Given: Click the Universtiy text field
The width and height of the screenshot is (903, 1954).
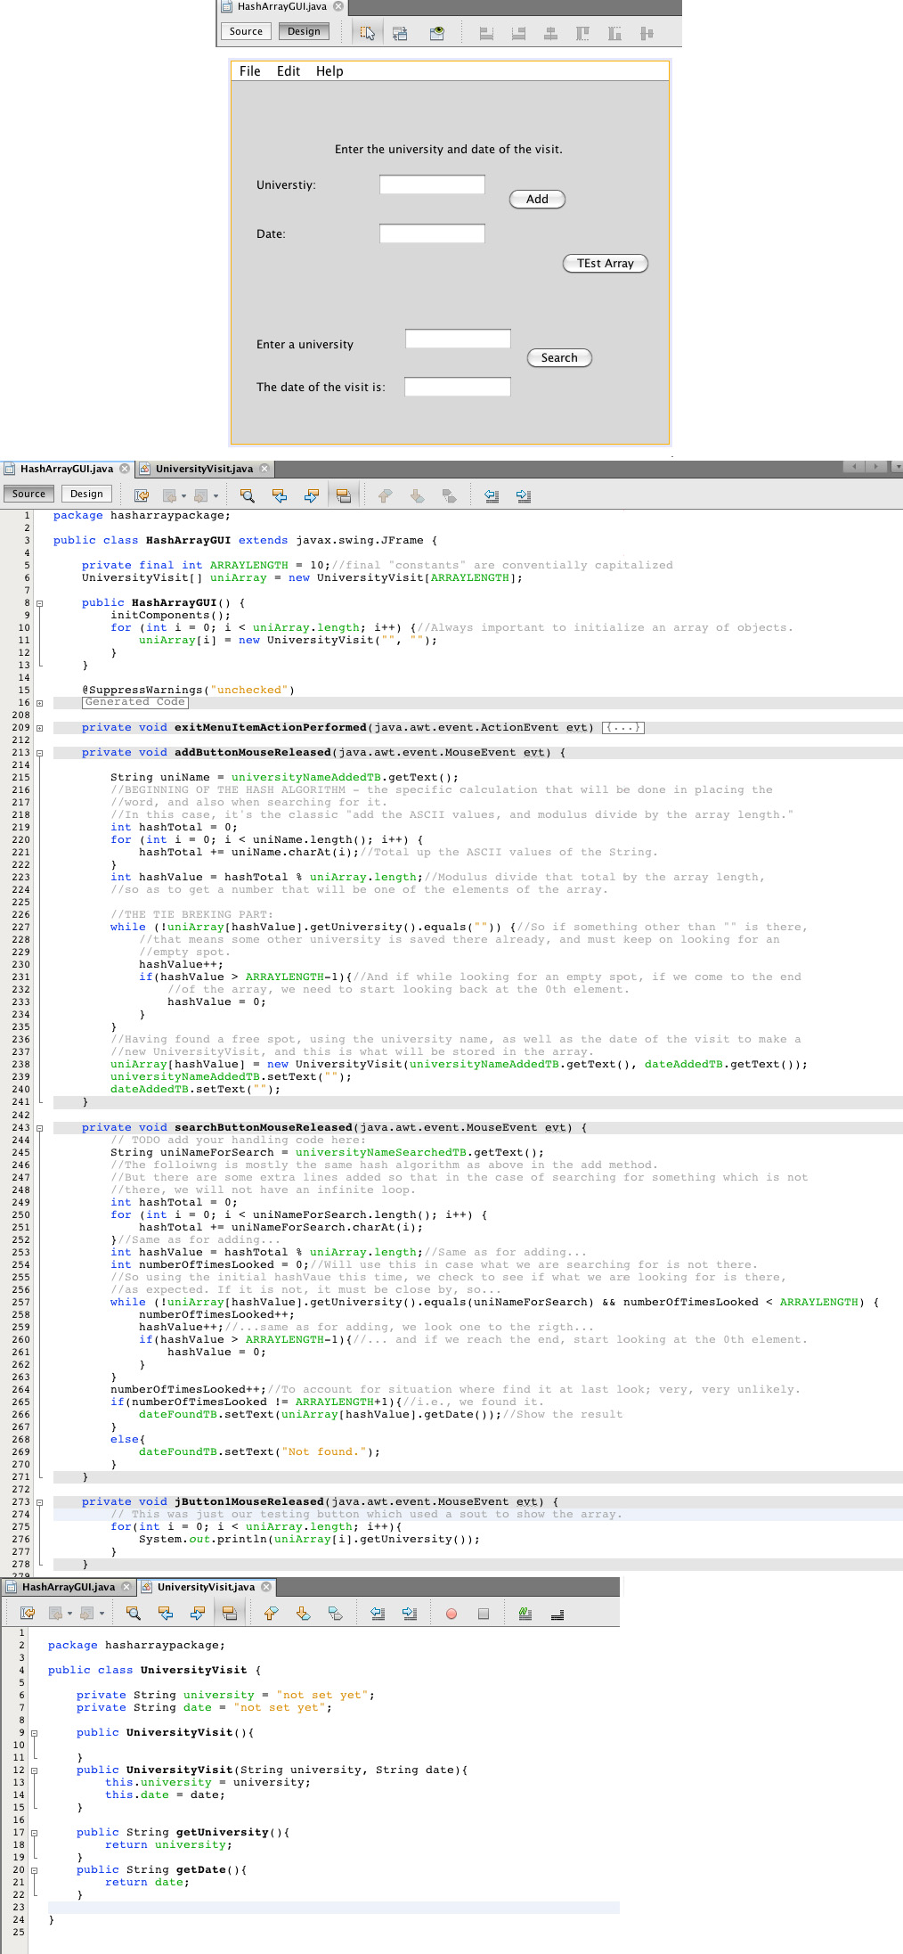Looking at the screenshot, I should [x=432, y=184].
